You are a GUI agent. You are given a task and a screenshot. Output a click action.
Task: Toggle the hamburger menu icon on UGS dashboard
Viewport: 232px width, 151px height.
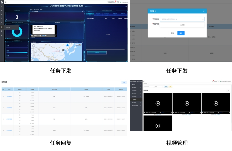(6, 2)
